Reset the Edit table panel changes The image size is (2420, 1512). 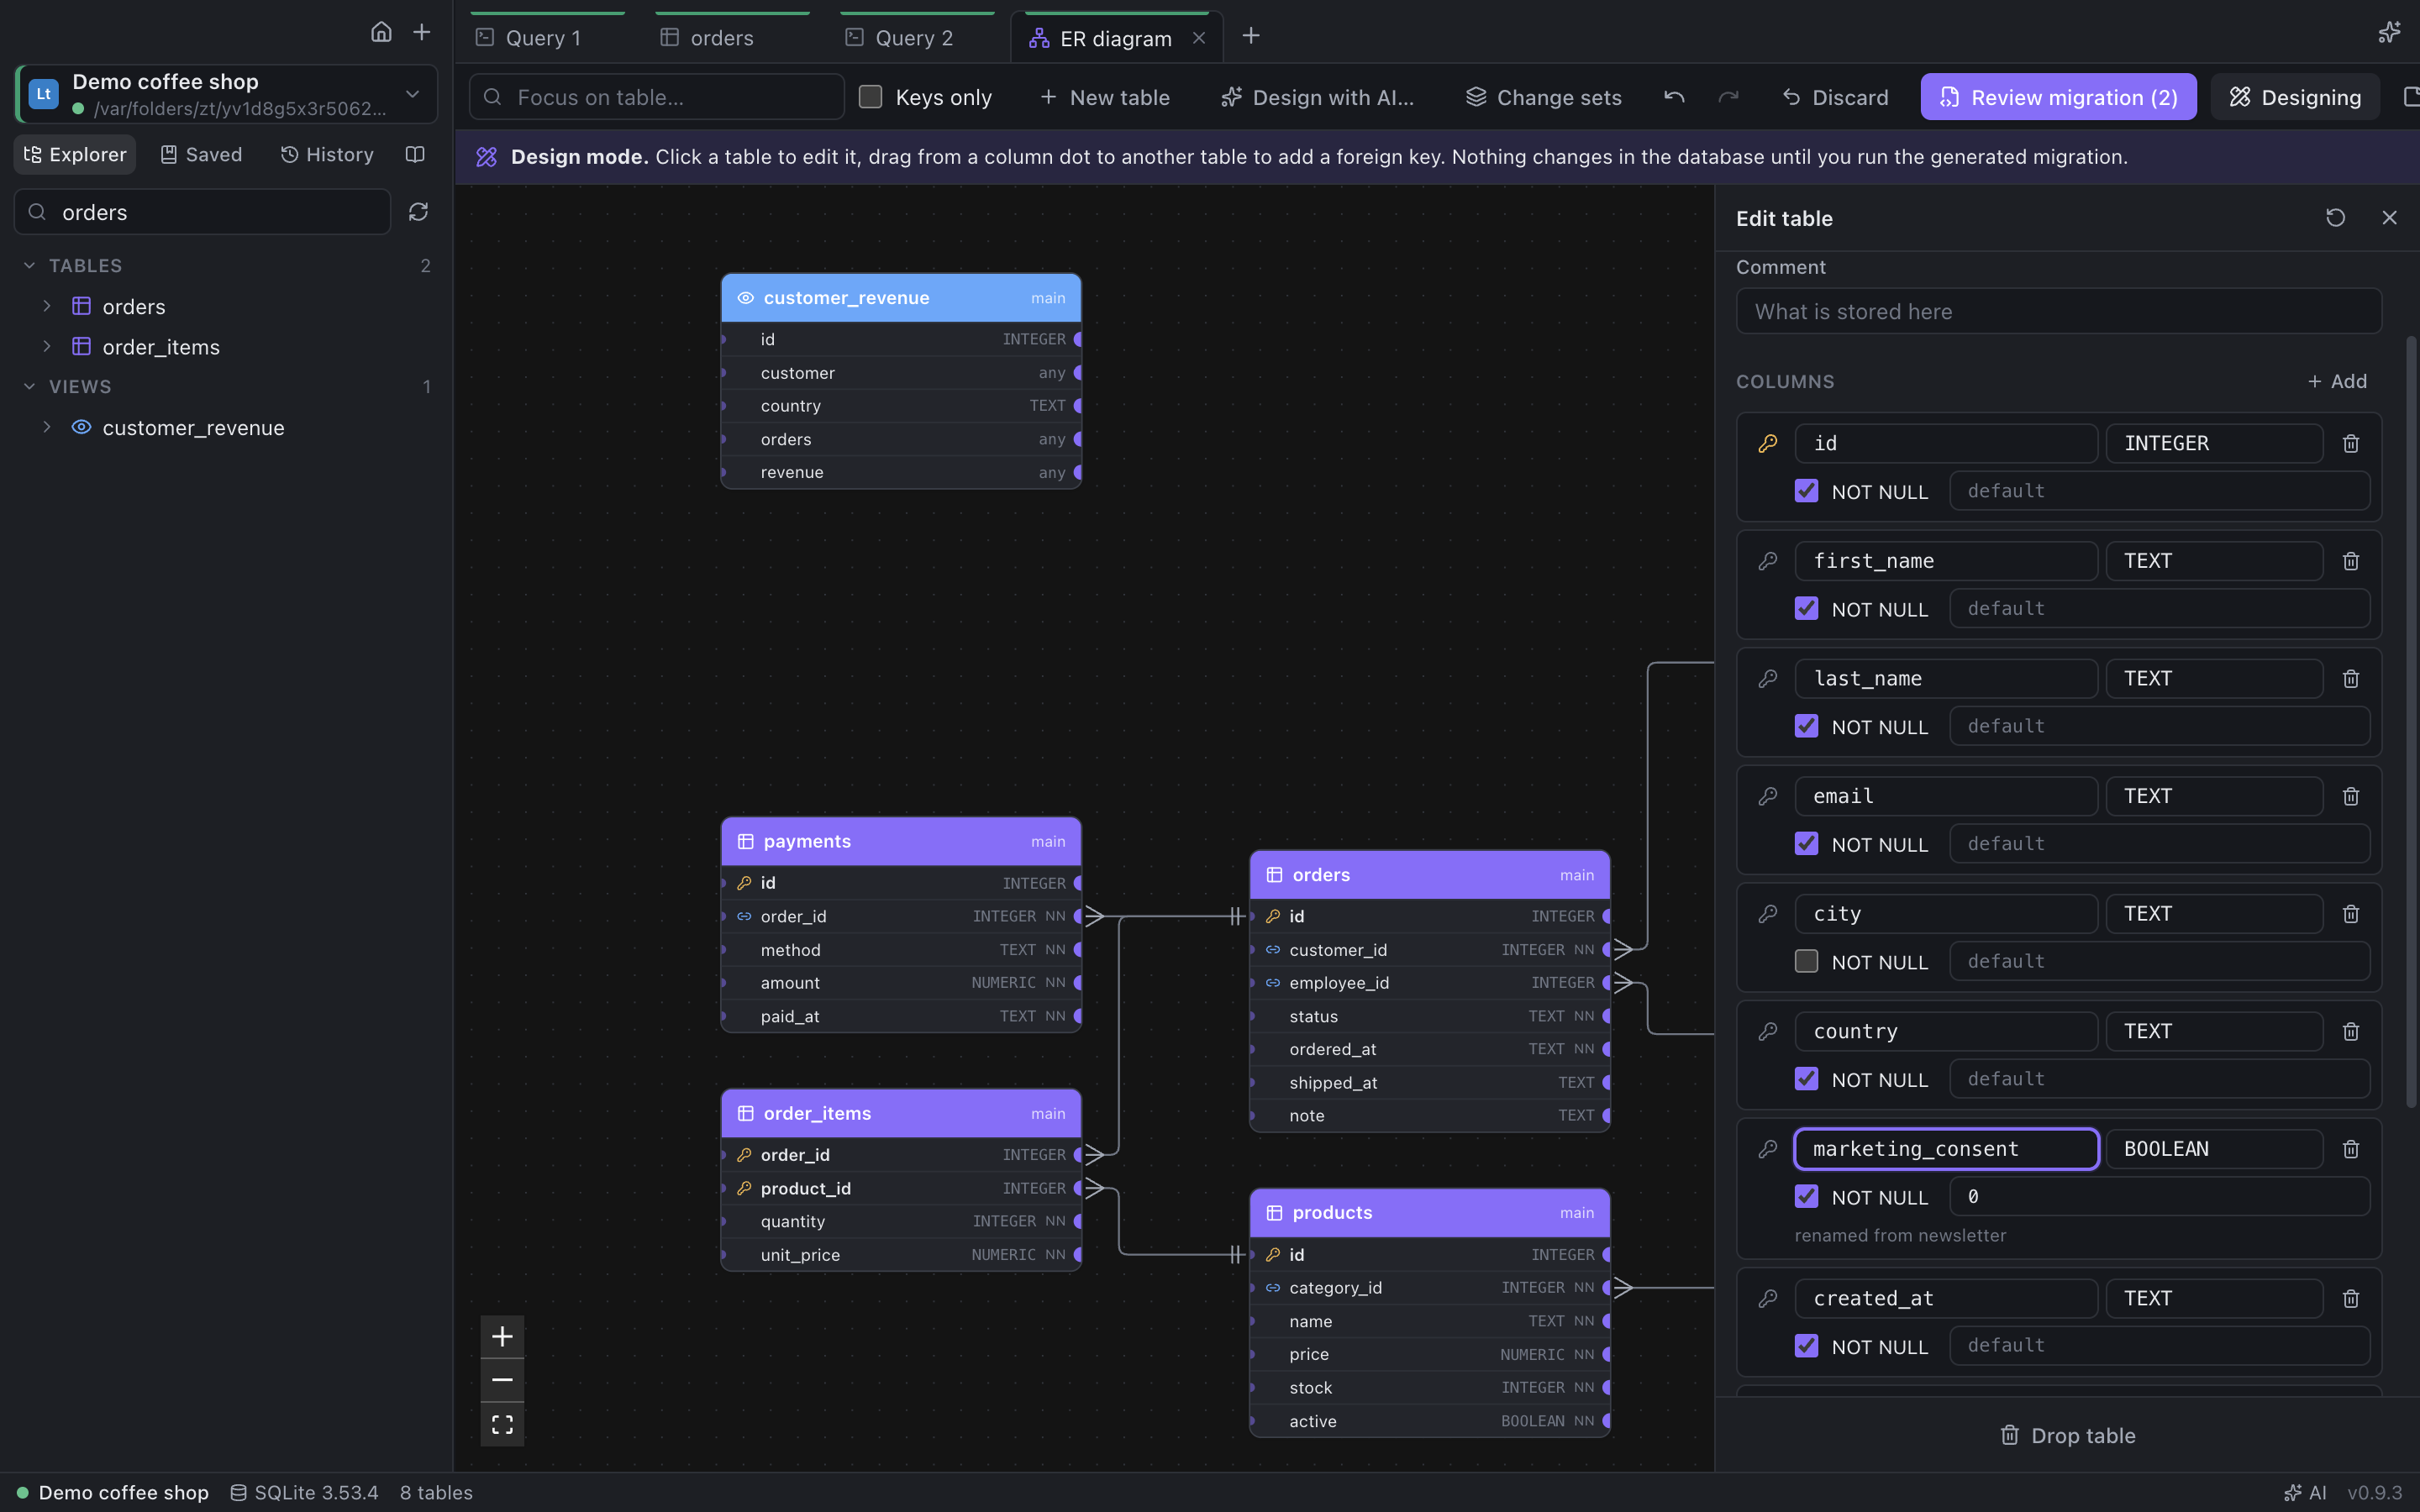(x=2335, y=218)
